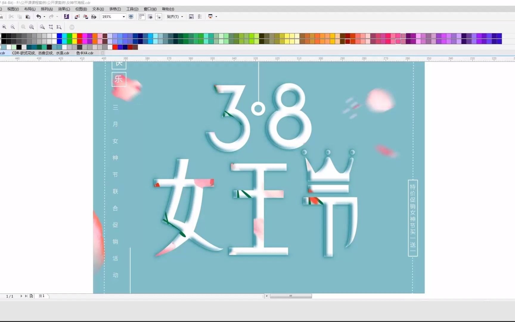Click the options checklist icon
This screenshot has width=515, height=322.
[x=200, y=17]
